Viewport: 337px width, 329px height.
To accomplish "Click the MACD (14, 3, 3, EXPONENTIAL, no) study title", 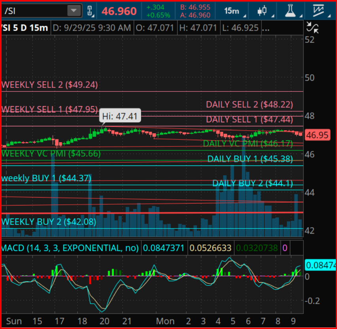I will (70, 248).
